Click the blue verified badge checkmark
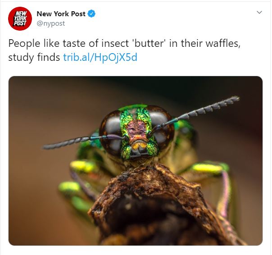The width and height of the screenshot is (272, 255). 91,14
